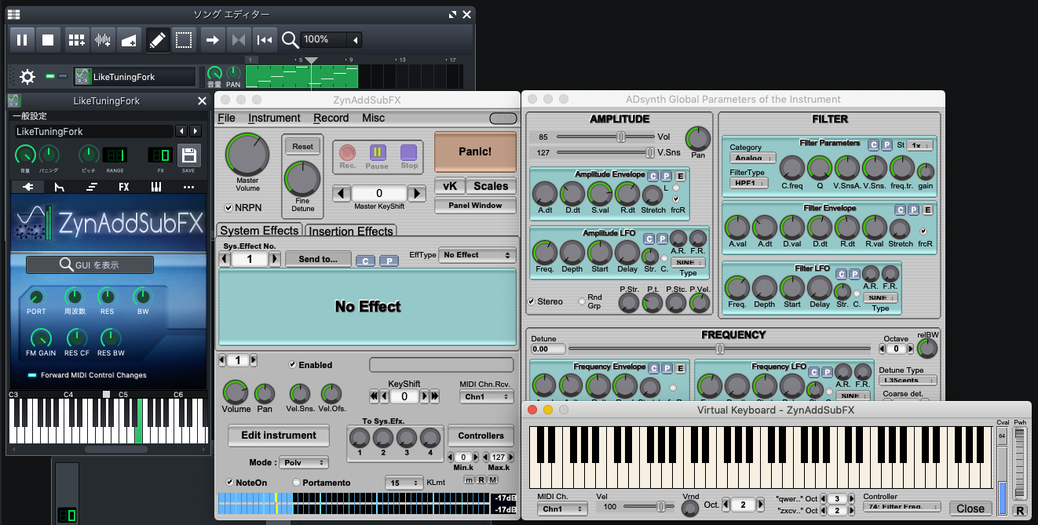Click the Edit instrument button
The image size is (1038, 525).
[x=279, y=436]
